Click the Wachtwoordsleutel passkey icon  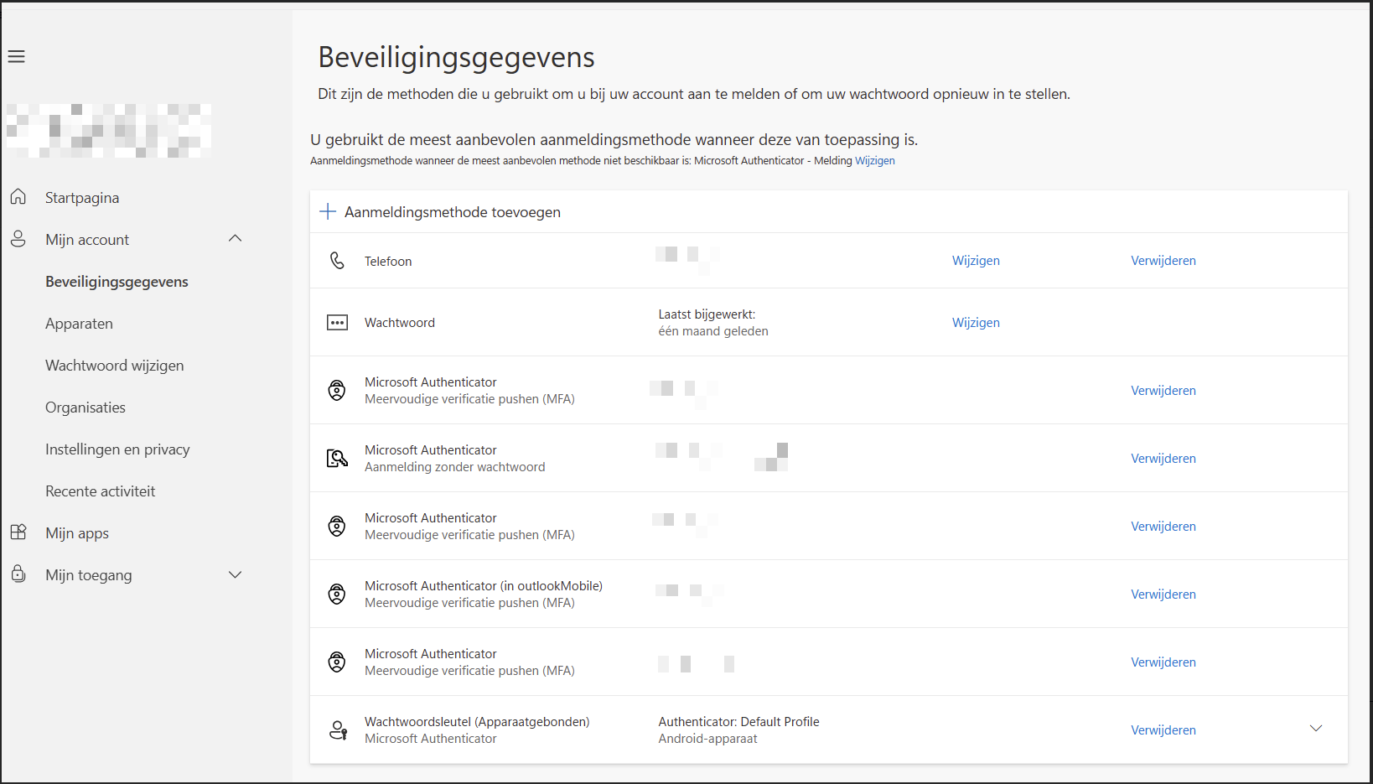pos(338,730)
